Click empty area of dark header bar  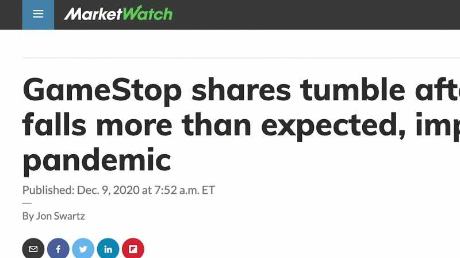[x=317, y=15]
